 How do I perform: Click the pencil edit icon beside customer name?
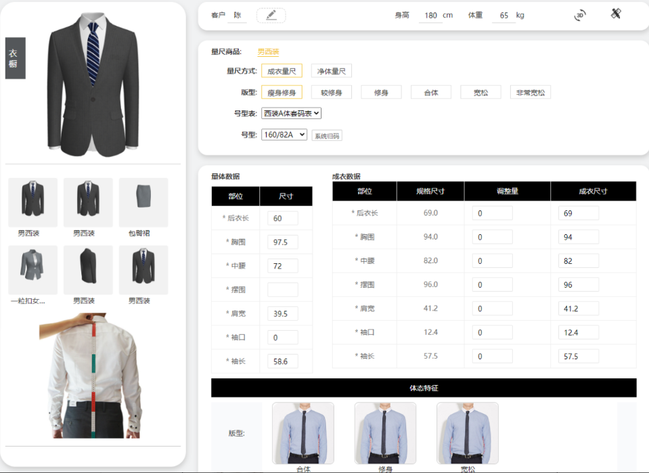coord(271,15)
